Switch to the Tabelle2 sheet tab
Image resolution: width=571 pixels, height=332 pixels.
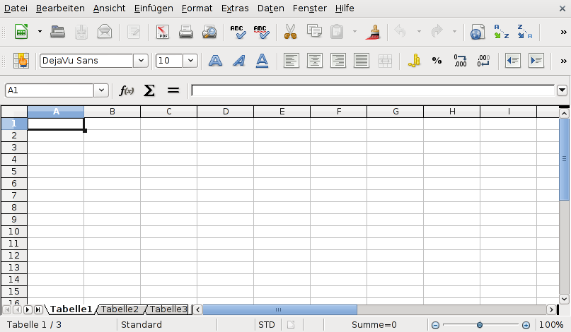[x=120, y=309]
